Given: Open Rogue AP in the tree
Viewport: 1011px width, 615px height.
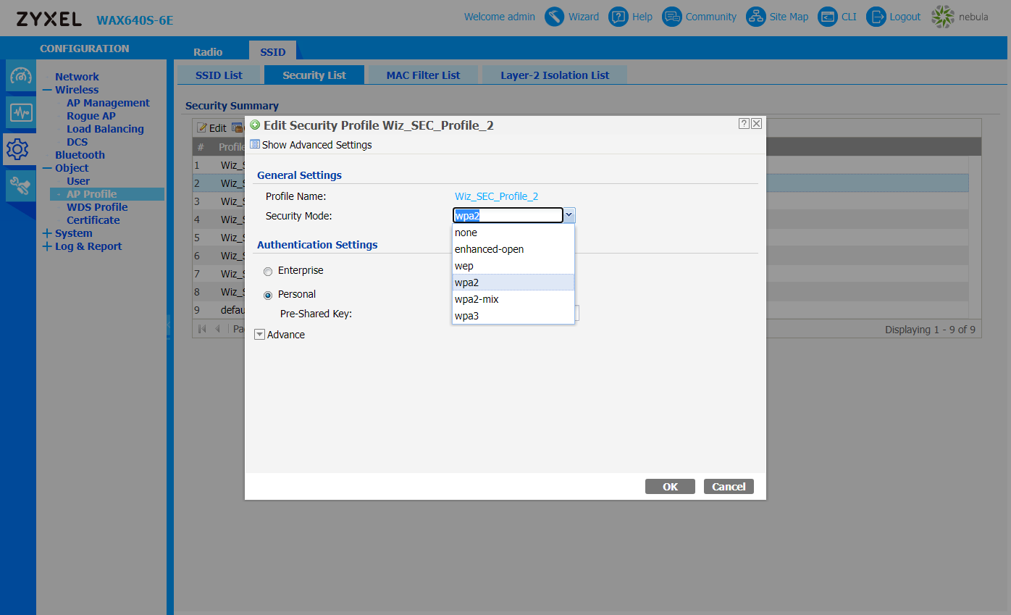Looking at the screenshot, I should click(x=91, y=116).
